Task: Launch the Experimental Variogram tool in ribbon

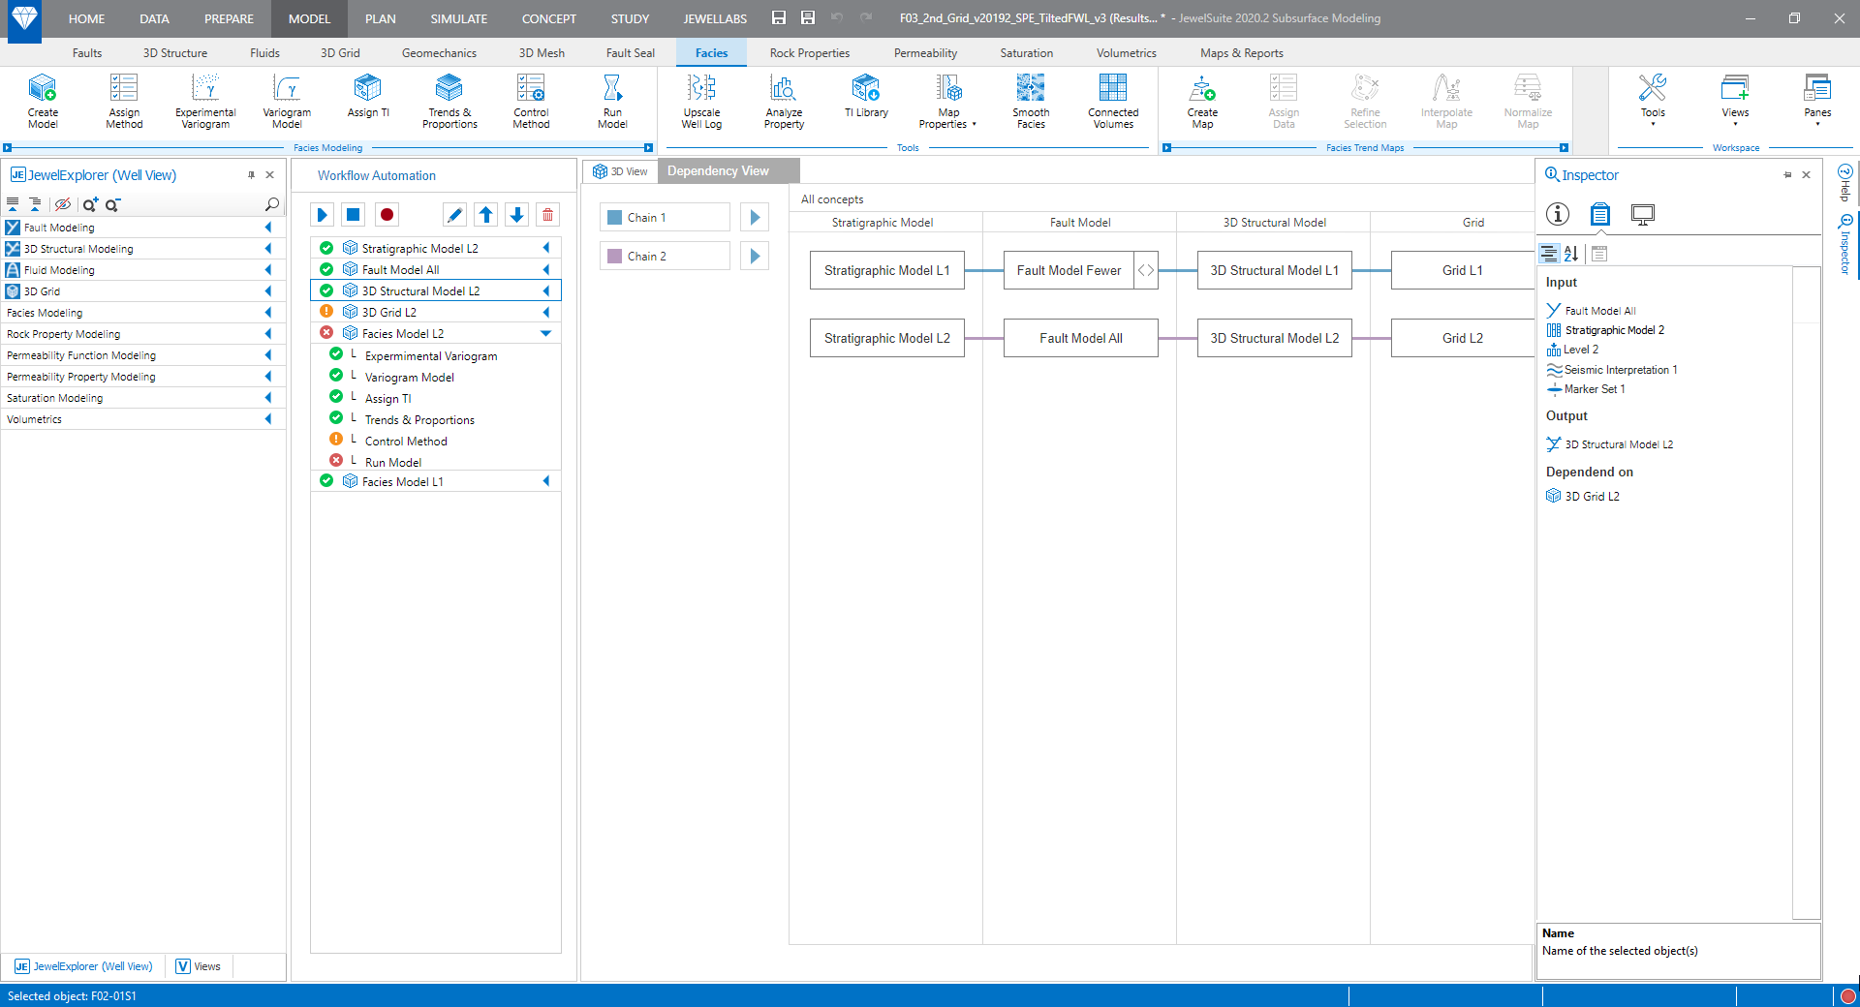Action: 205,100
